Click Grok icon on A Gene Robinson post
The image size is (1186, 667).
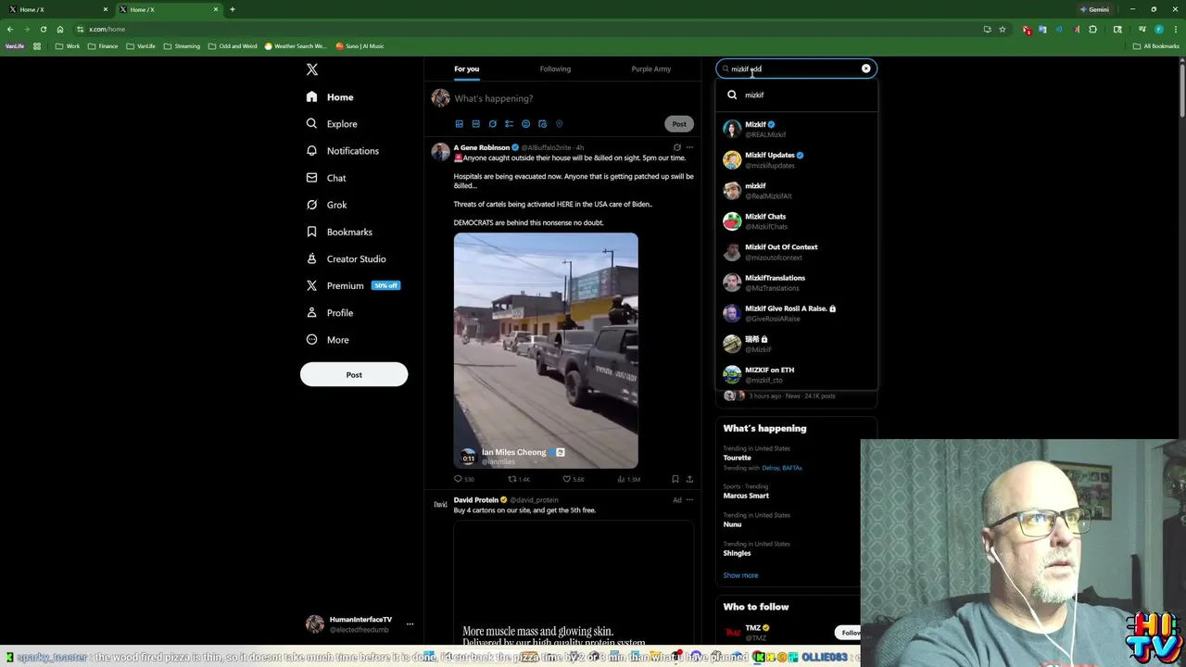pos(676,147)
